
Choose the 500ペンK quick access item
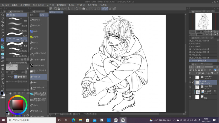click(x=38, y=20)
